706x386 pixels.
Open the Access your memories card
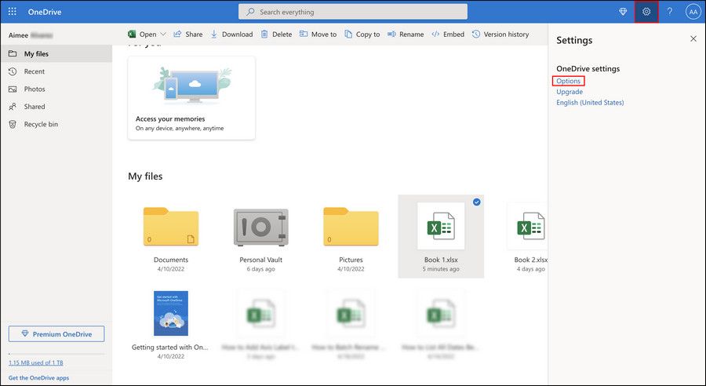(191, 98)
